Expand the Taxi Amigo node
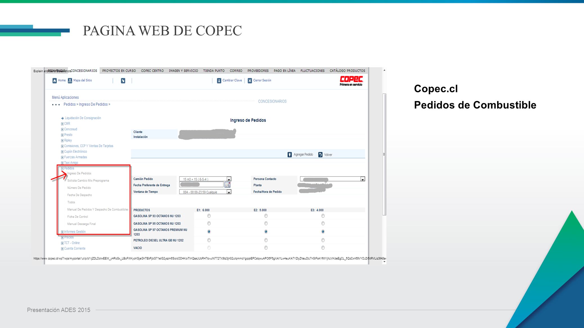Viewport: 584px width, 328px height. tap(62, 163)
